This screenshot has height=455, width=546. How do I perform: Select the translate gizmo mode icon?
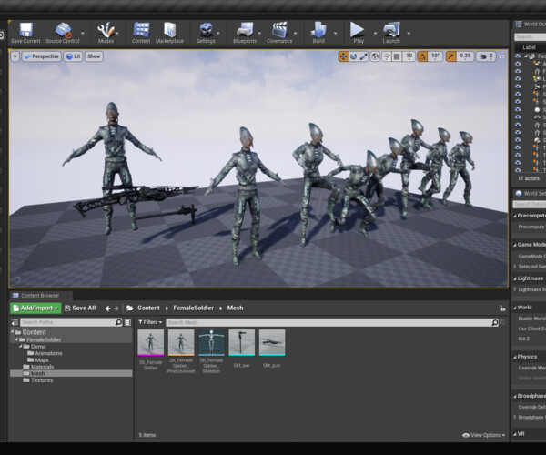(x=343, y=56)
